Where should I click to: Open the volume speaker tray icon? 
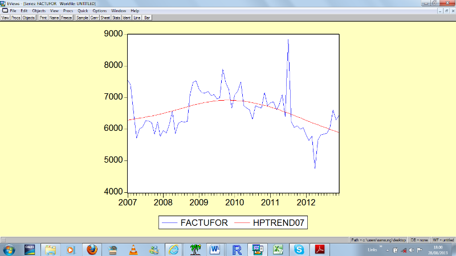pyautogui.click(x=411, y=250)
